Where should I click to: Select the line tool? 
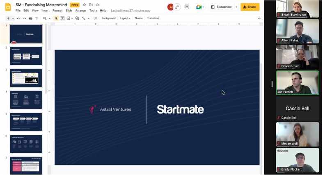tap(84, 18)
